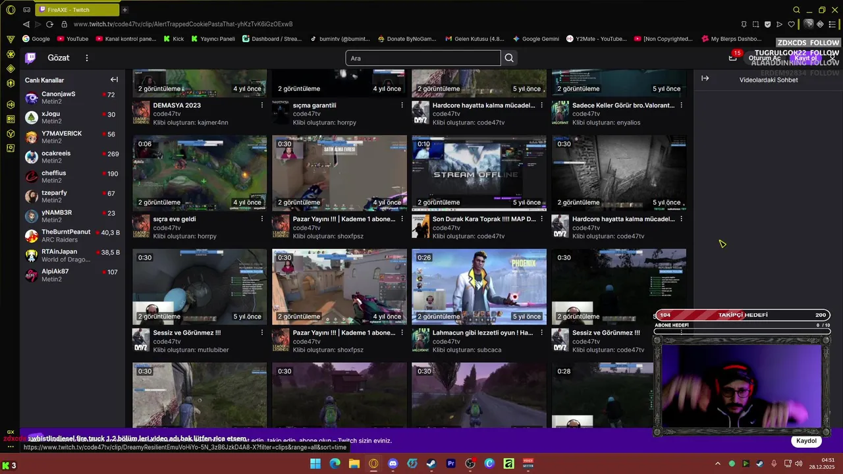Open Microsoft Edge from the taskbar

(335, 464)
